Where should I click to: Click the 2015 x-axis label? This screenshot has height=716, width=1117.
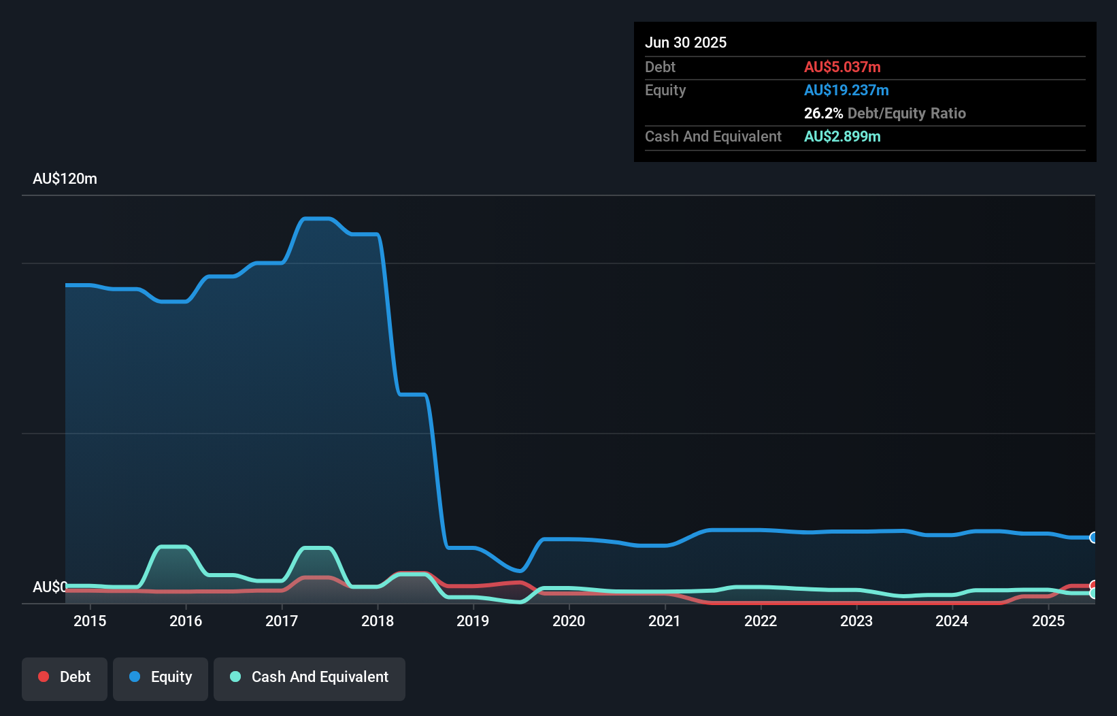pos(90,621)
